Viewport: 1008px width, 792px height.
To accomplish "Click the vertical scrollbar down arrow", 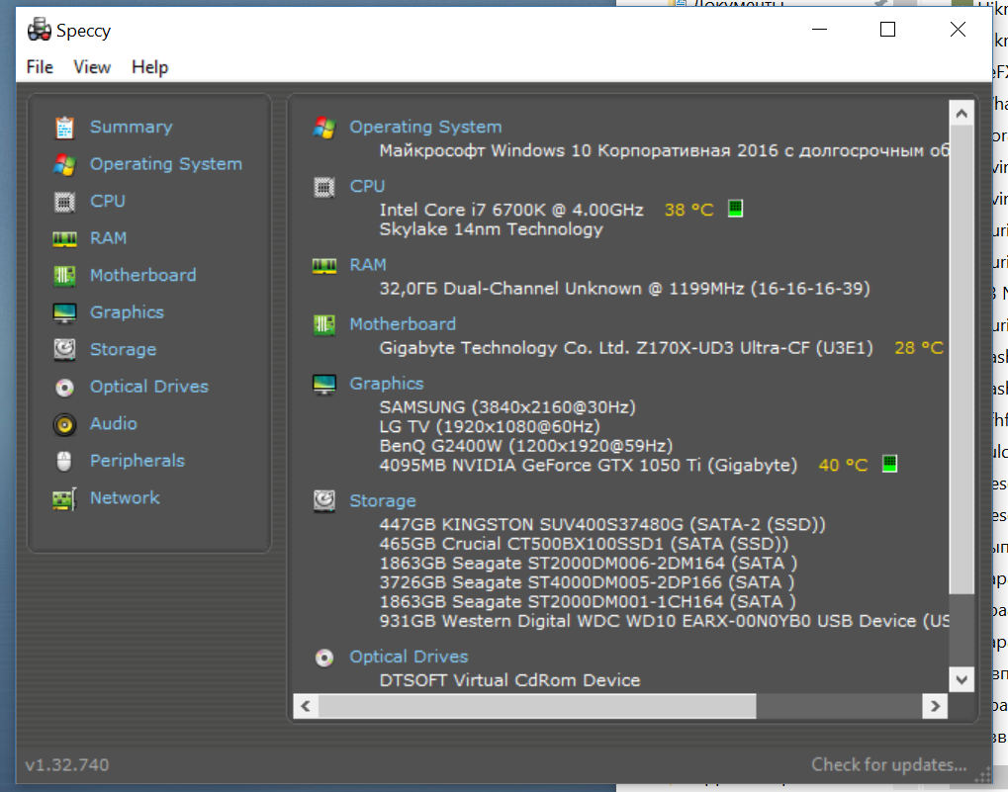I will click(x=962, y=679).
